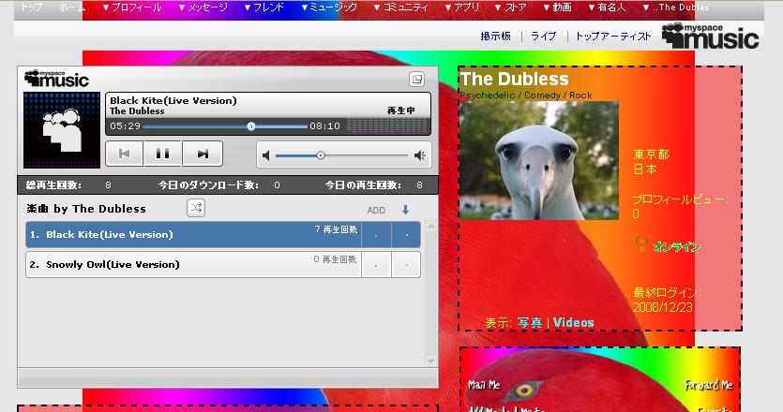This screenshot has width=783, height=412.
Task: Add Snowly Owl track via its ADD cell
Action: [377, 264]
